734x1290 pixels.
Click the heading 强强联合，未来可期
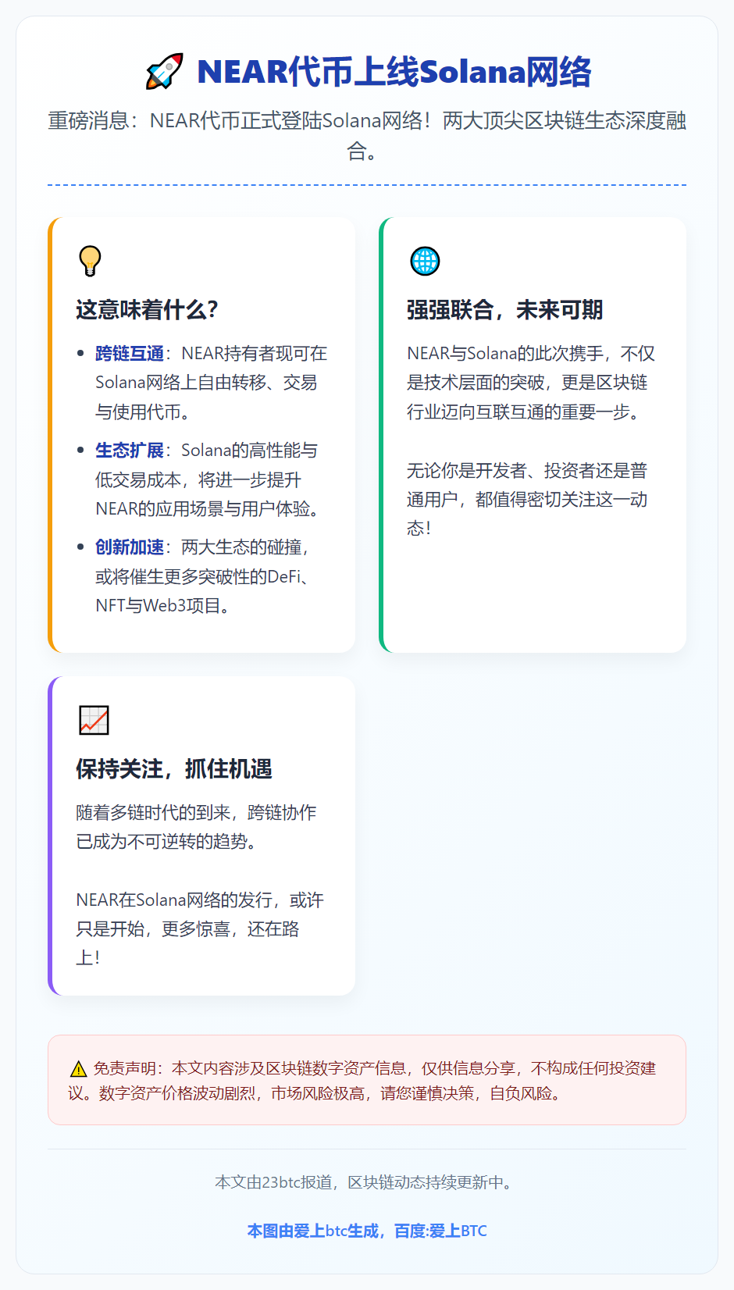pyautogui.click(x=504, y=310)
